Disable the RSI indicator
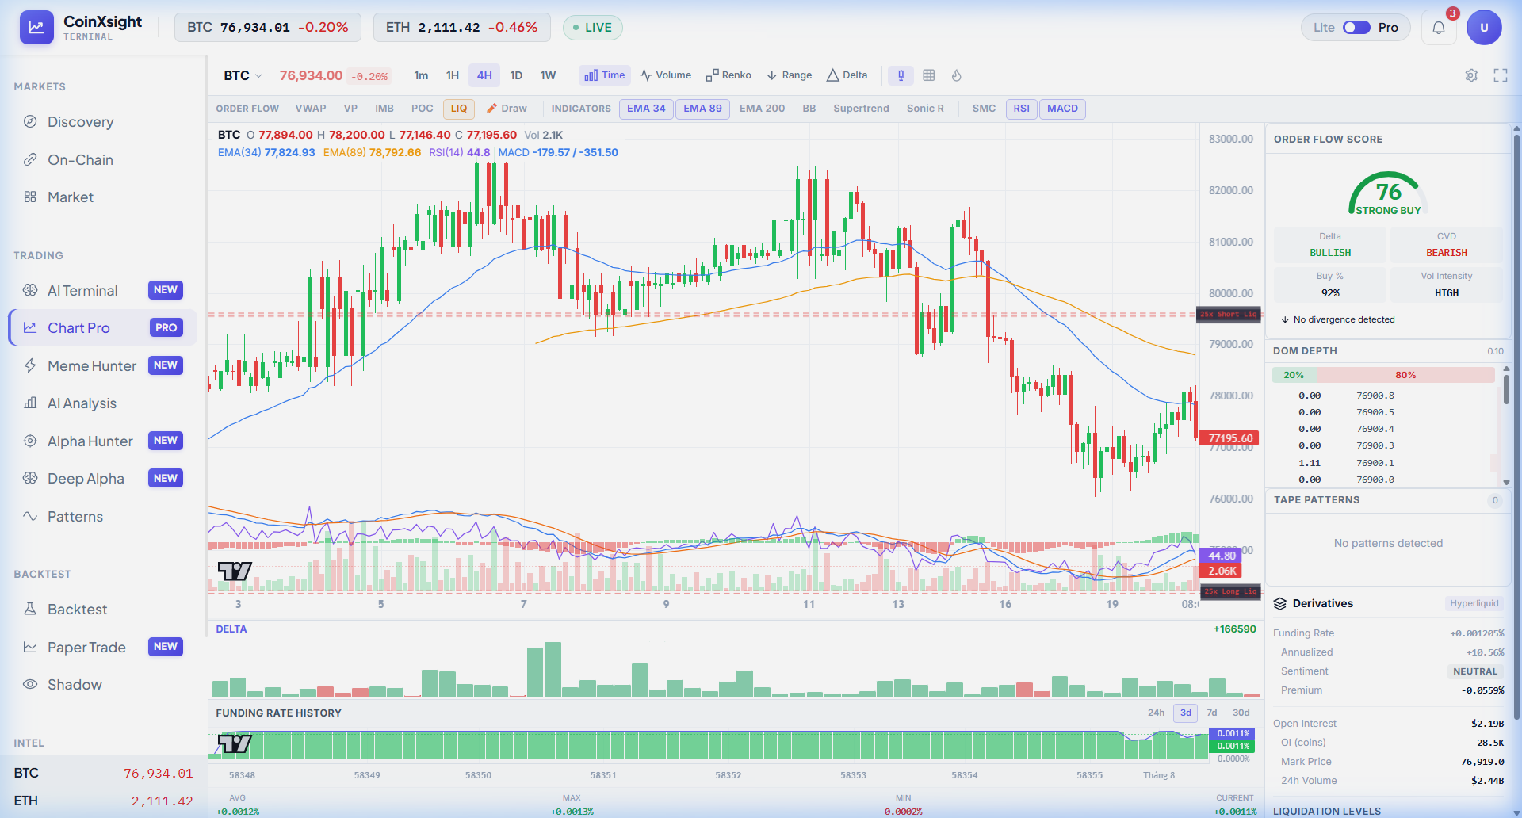 pyautogui.click(x=1022, y=109)
